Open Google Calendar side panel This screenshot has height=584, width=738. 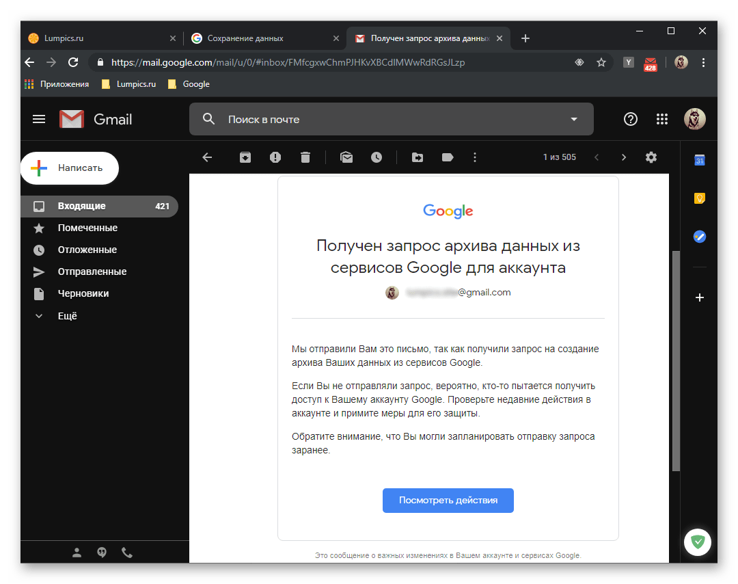pyautogui.click(x=700, y=160)
